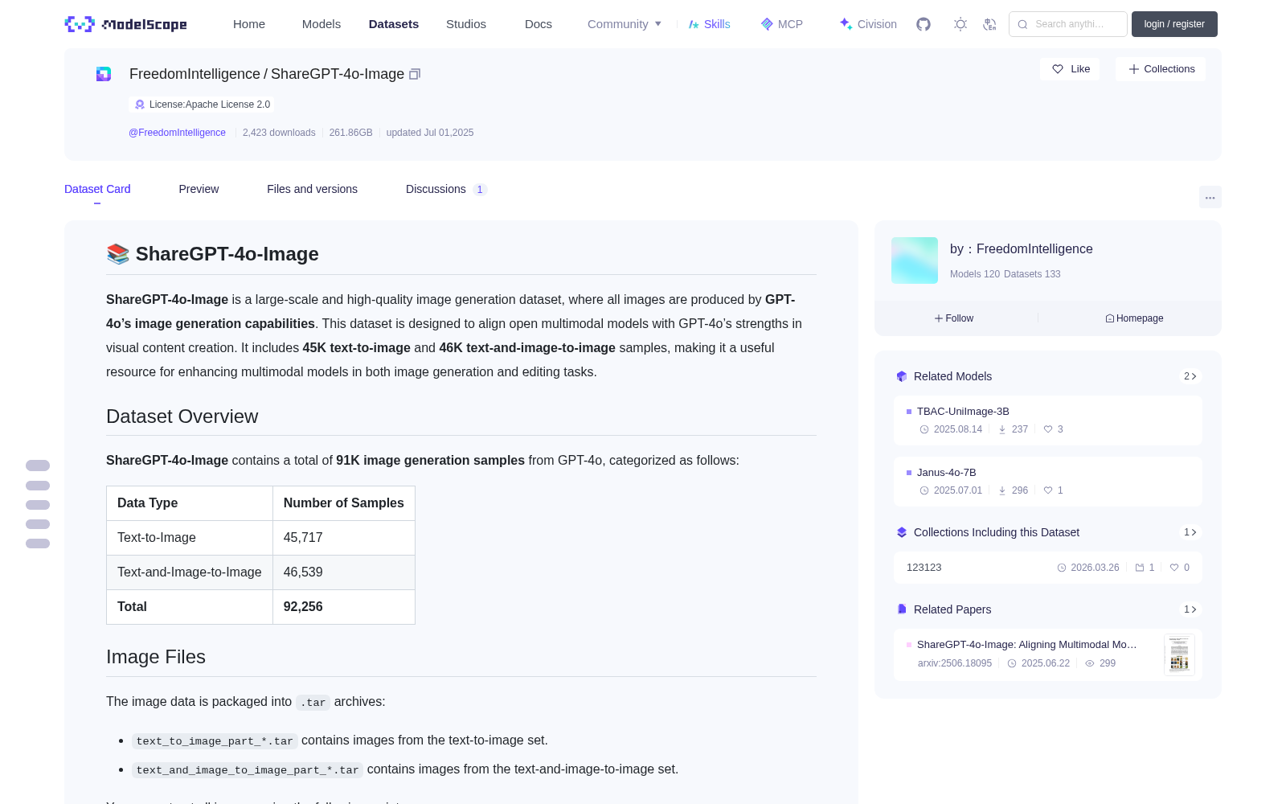Click the "2,423 downloads" text
The image size is (1286, 804).
279,133
